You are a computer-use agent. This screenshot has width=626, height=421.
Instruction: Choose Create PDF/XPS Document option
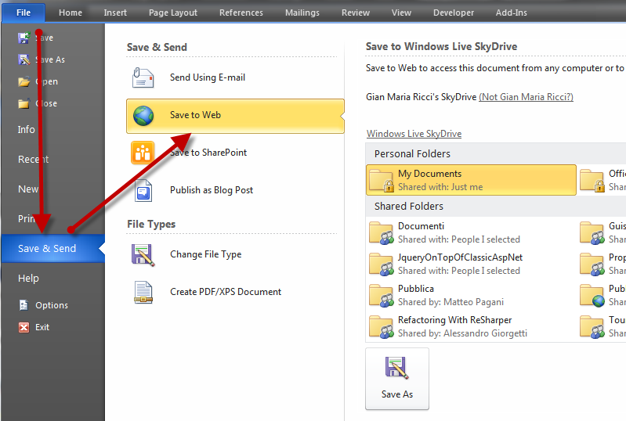tap(235, 292)
